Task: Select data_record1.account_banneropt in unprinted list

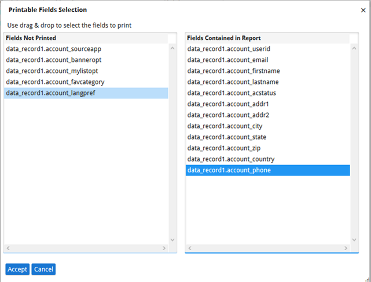Action: tap(53, 60)
